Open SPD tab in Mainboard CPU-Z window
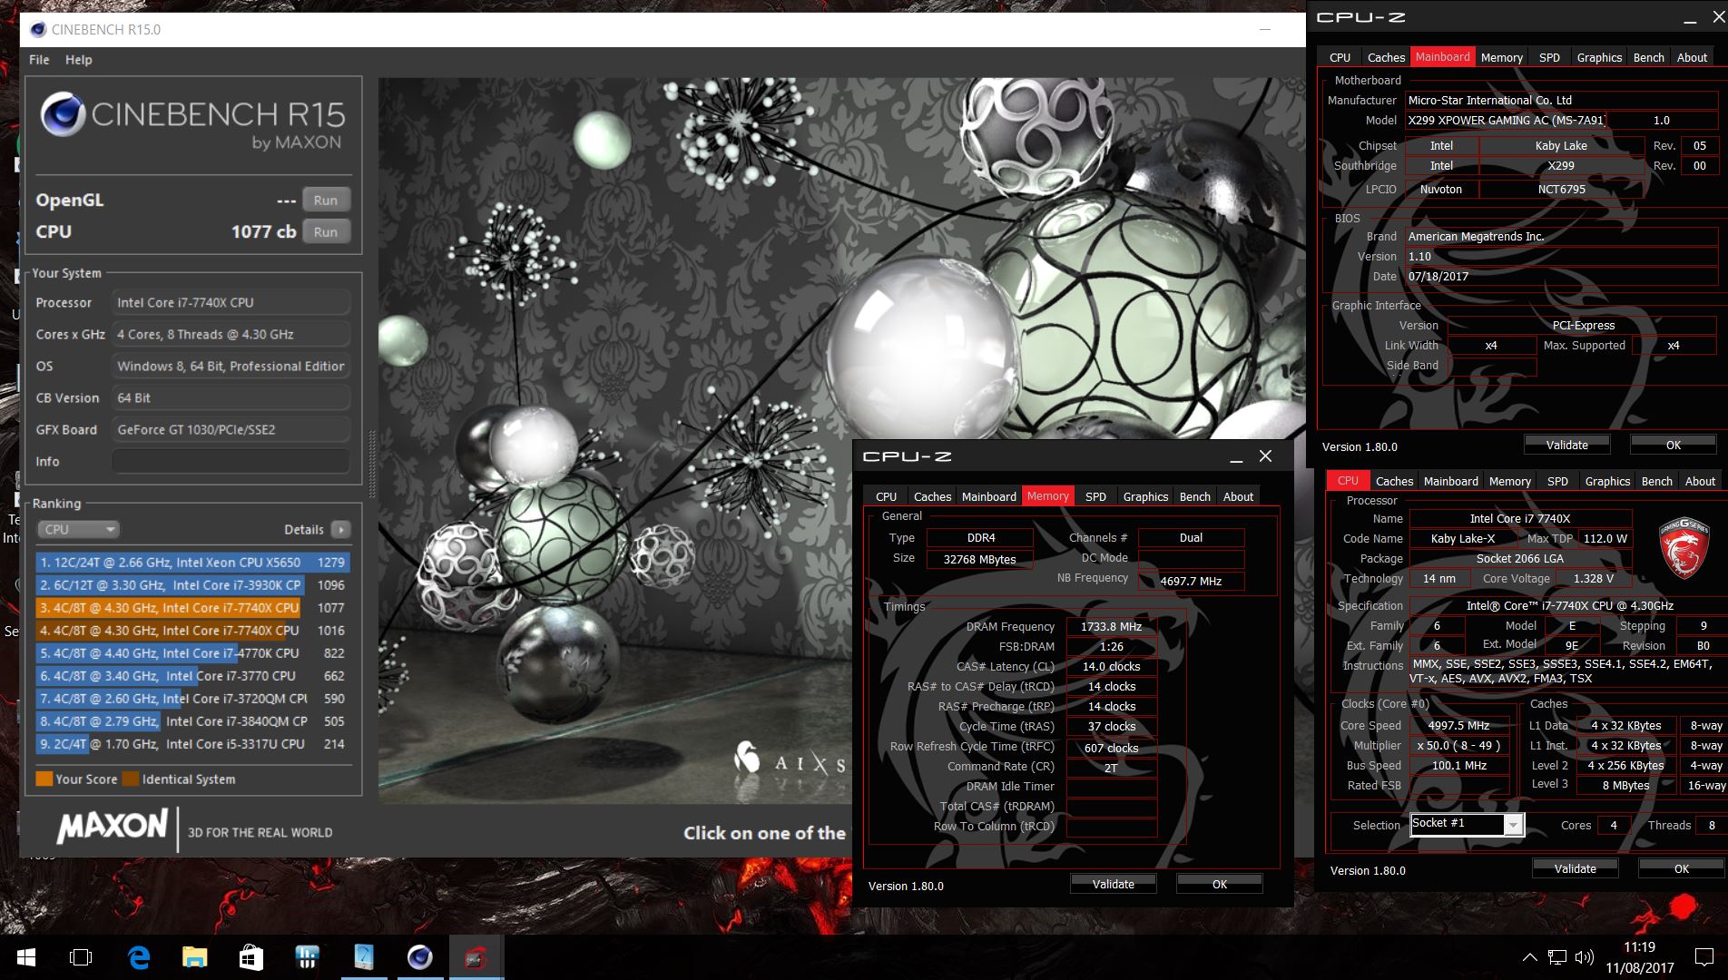1728x980 pixels. tap(1549, 57)
